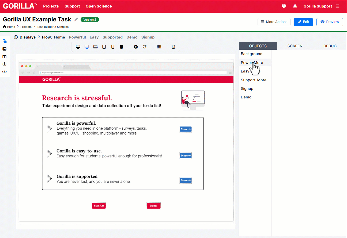
Task: Click Displays in the Flow breadcrumb
Action: (x=28, y=37)
